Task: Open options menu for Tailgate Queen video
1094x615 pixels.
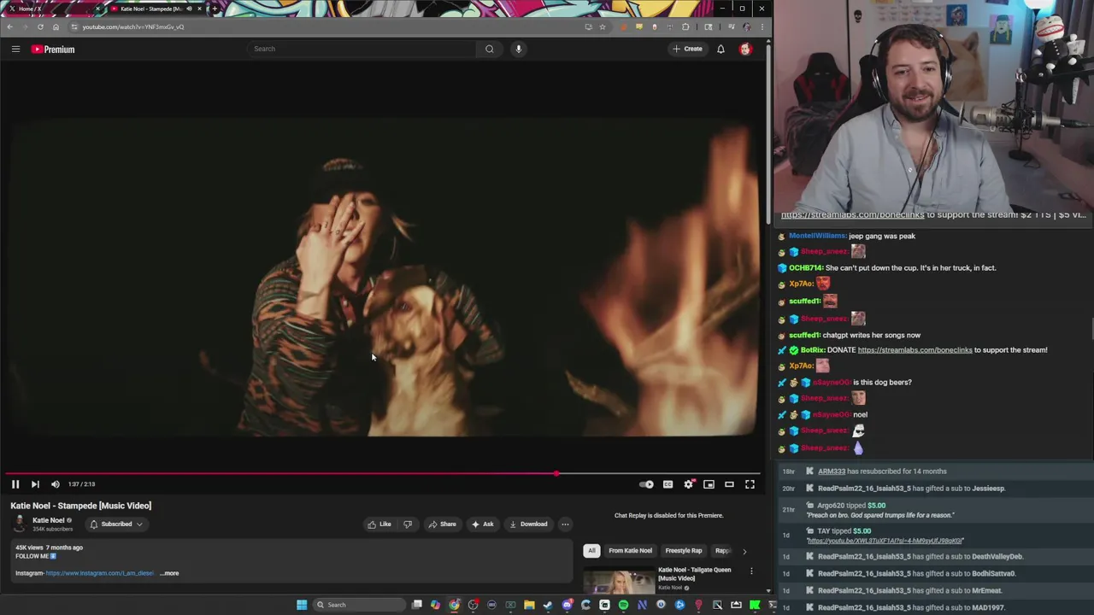Action: [751, 571]
